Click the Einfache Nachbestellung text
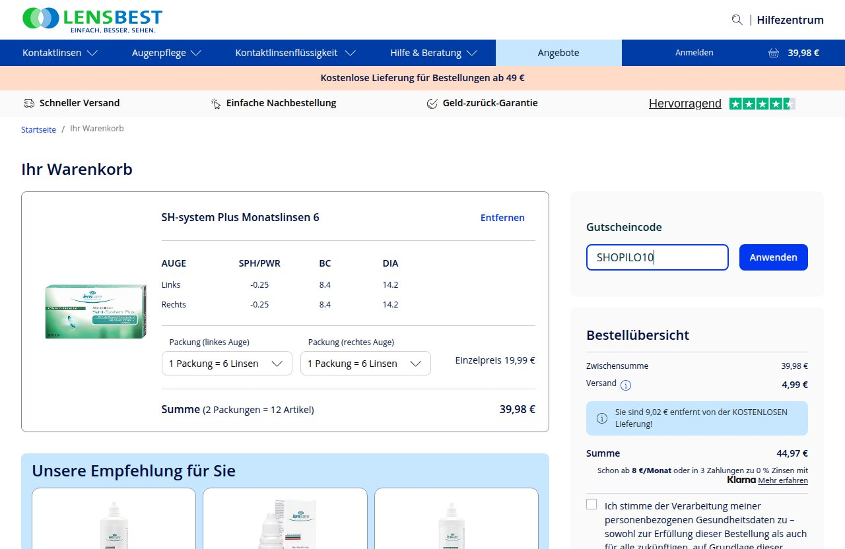This screenshot has height=549, width=845. click(281, 103)
